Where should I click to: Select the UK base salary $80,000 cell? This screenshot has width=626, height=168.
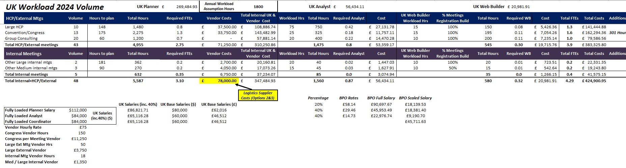point(179,110)
